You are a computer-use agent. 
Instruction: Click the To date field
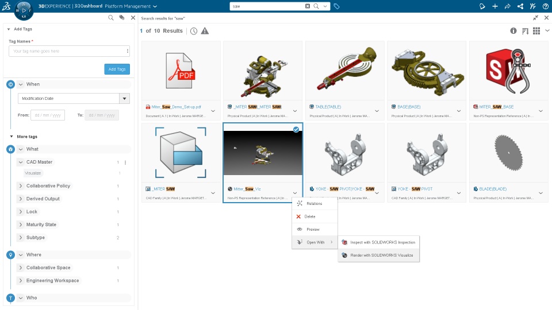pos(102,115)
